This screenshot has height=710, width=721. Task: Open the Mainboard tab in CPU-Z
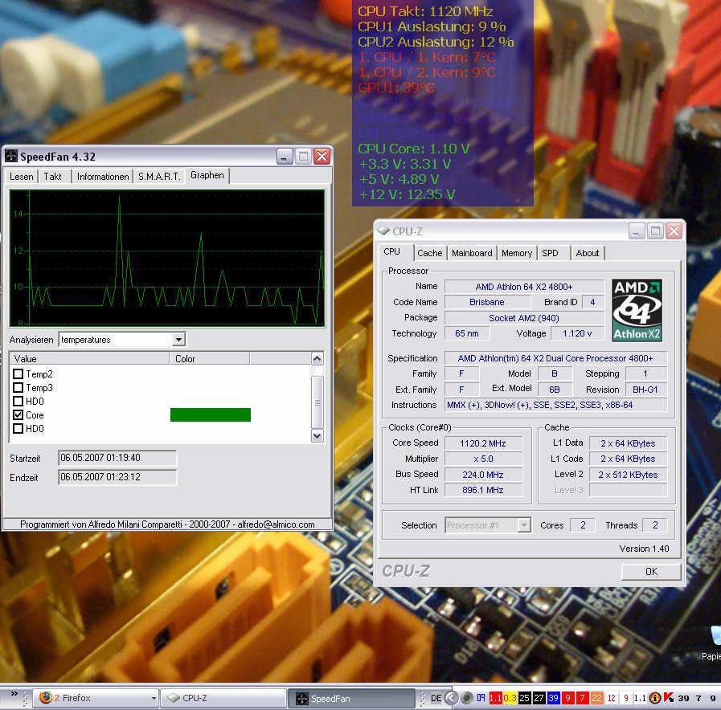[472, 253]
